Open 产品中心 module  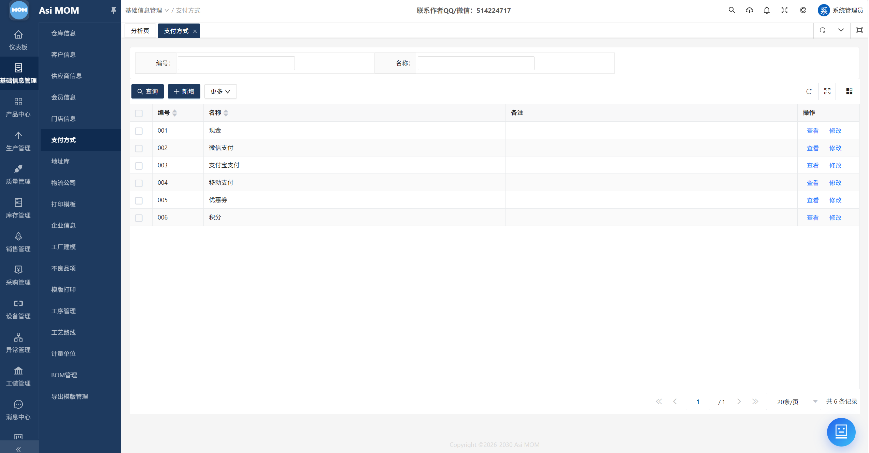tap(18, 107)
